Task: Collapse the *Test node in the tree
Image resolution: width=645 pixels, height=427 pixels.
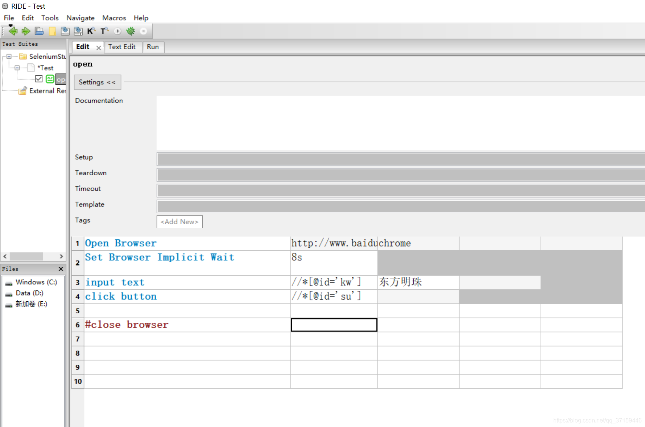Action: click(17, 68)
